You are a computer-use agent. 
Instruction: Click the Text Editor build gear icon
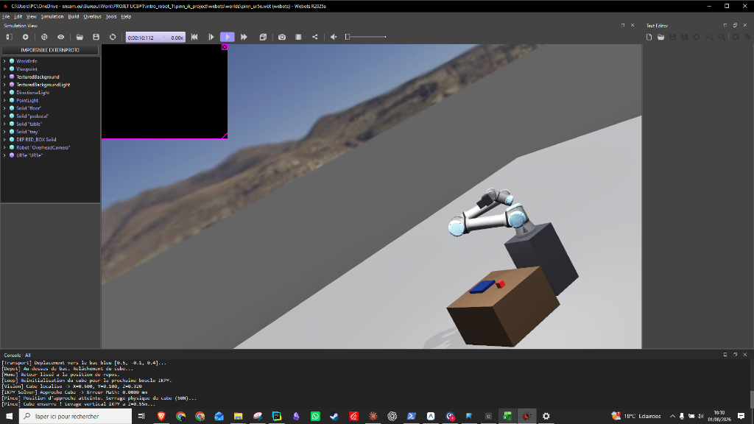pyautogui.click(x=736, y=37)
